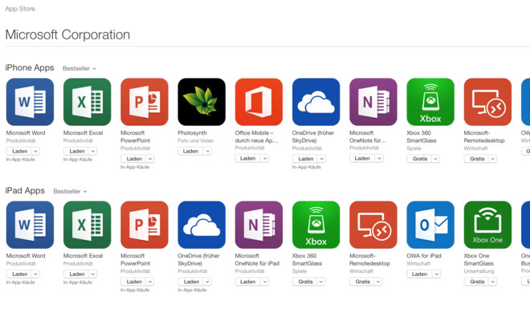
Task: Expand arrow beside Laden for iPhone Word
Action: tap(36, 151)
